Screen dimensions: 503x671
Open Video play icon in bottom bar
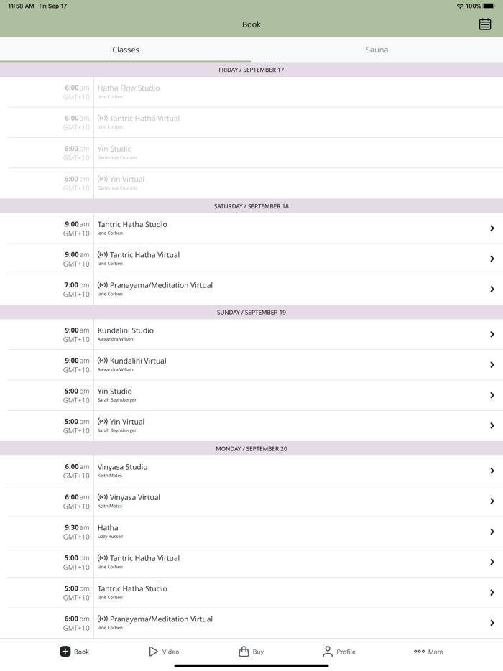pos(153,652)
